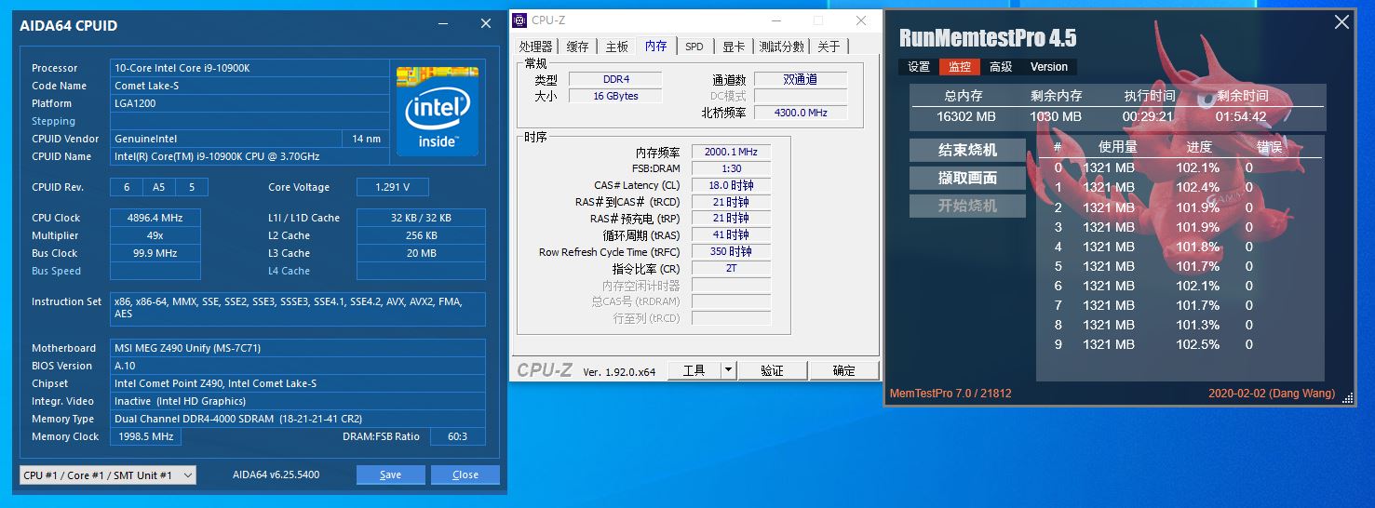Click the 工具 button in CPU-Z
This screenshot has width=1375, height=508.
click(694, 370)
